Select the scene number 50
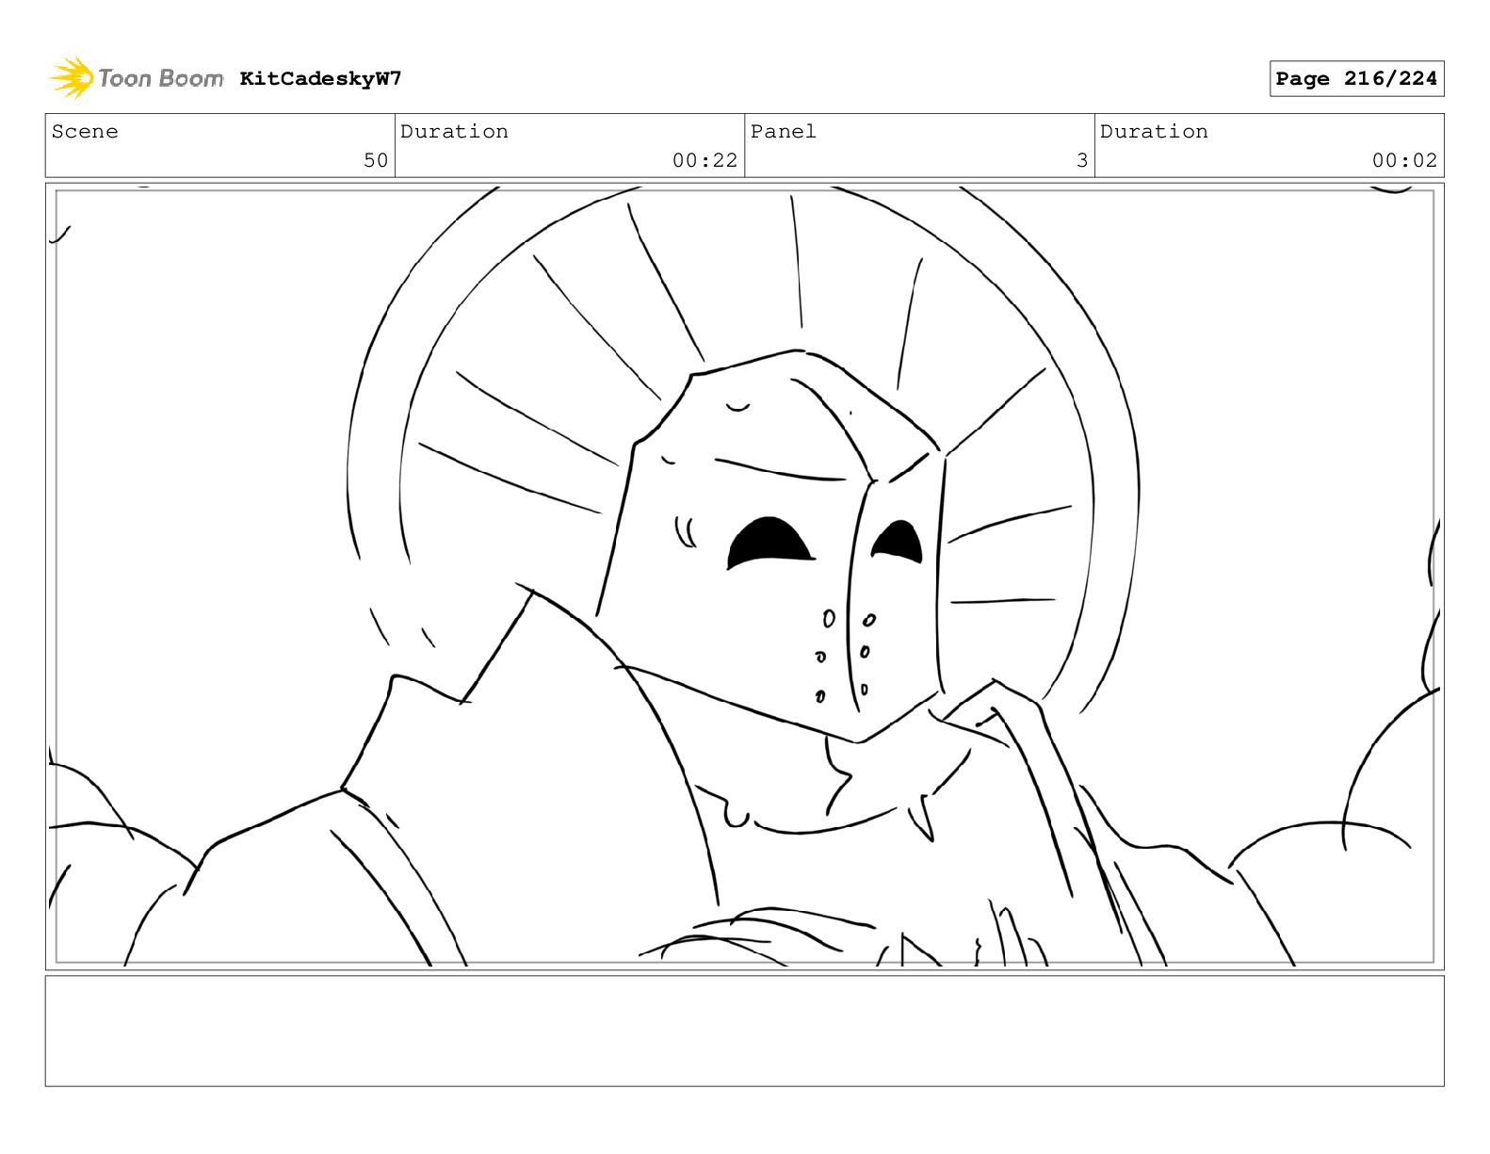This screenshot has width=1490, height=1154. [x=375, y=160]
